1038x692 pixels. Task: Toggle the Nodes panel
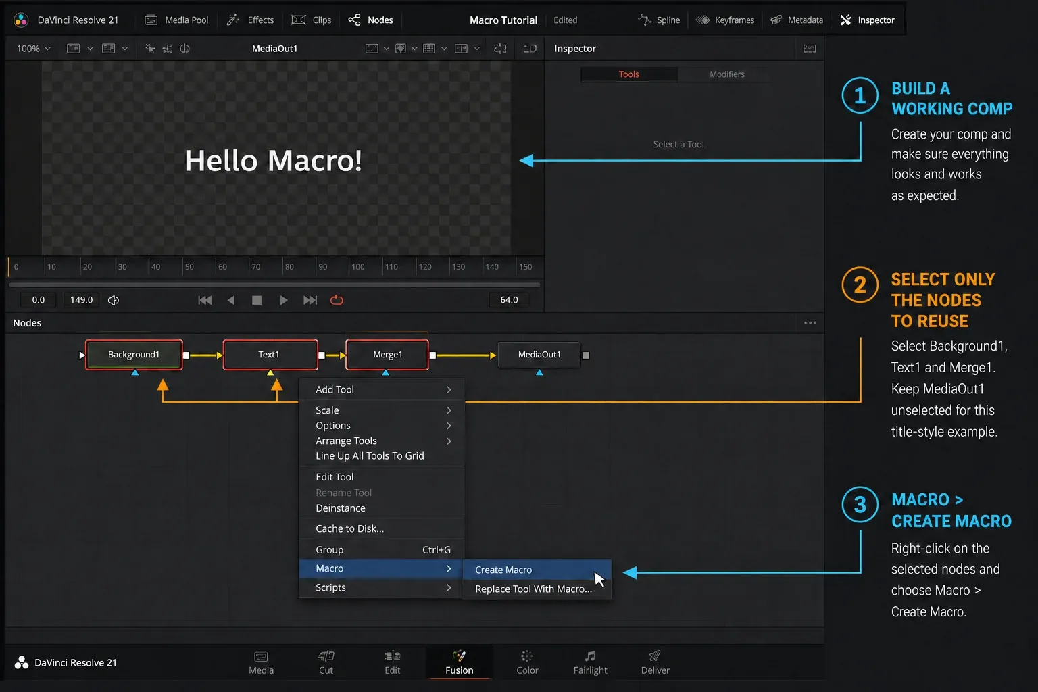tap(370, 20)
